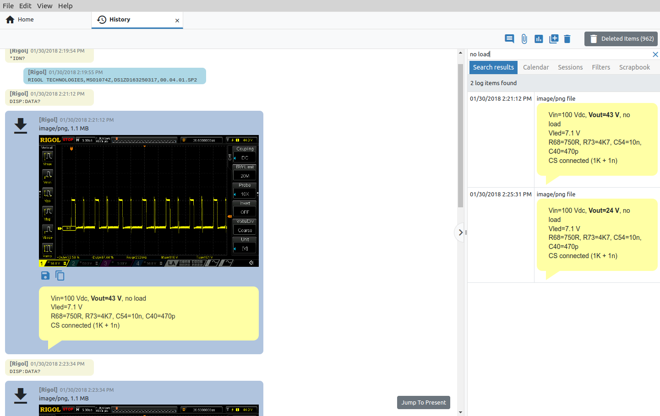Click the '2 log items found' text
The height and width of the screenshot is (416, 660).
493,83
